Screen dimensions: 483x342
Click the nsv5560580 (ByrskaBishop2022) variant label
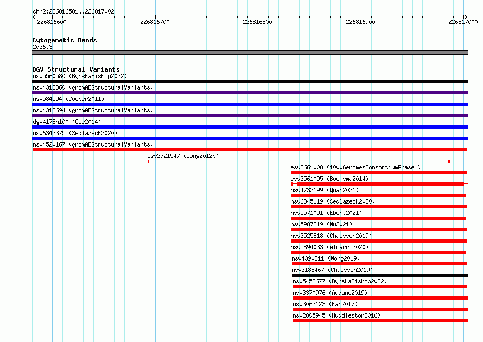coord(80,76)
